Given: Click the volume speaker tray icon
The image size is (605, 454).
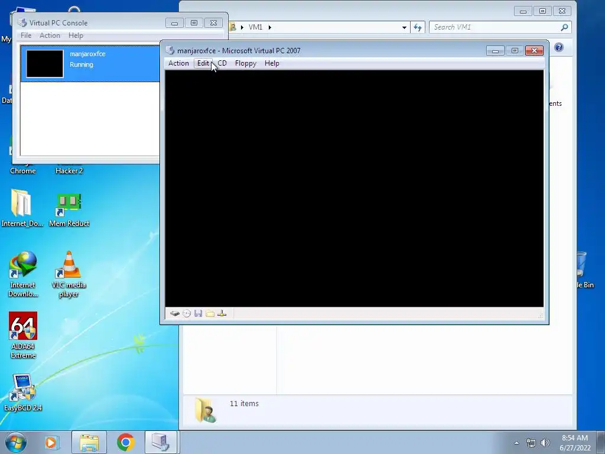Looking at the screenshot, I should point(545,443).
